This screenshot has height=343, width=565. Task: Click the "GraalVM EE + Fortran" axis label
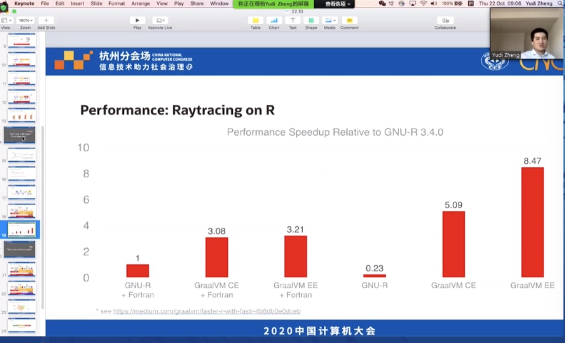coord(295,290)
